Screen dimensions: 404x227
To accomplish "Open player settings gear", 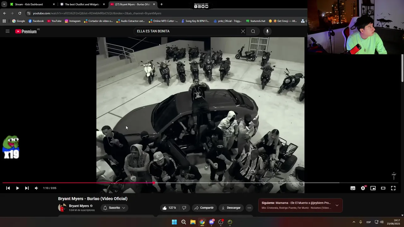I will [x=363, y=188].
